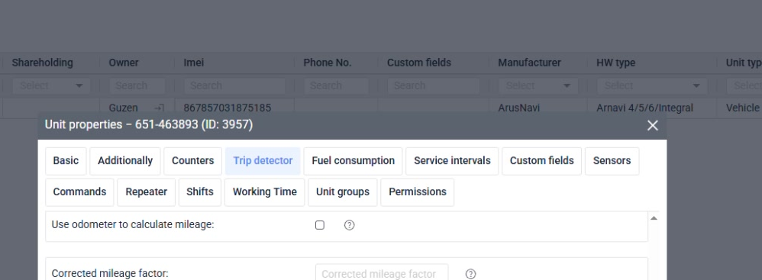Select the Guzen owner cell

(x=124, y=108)
